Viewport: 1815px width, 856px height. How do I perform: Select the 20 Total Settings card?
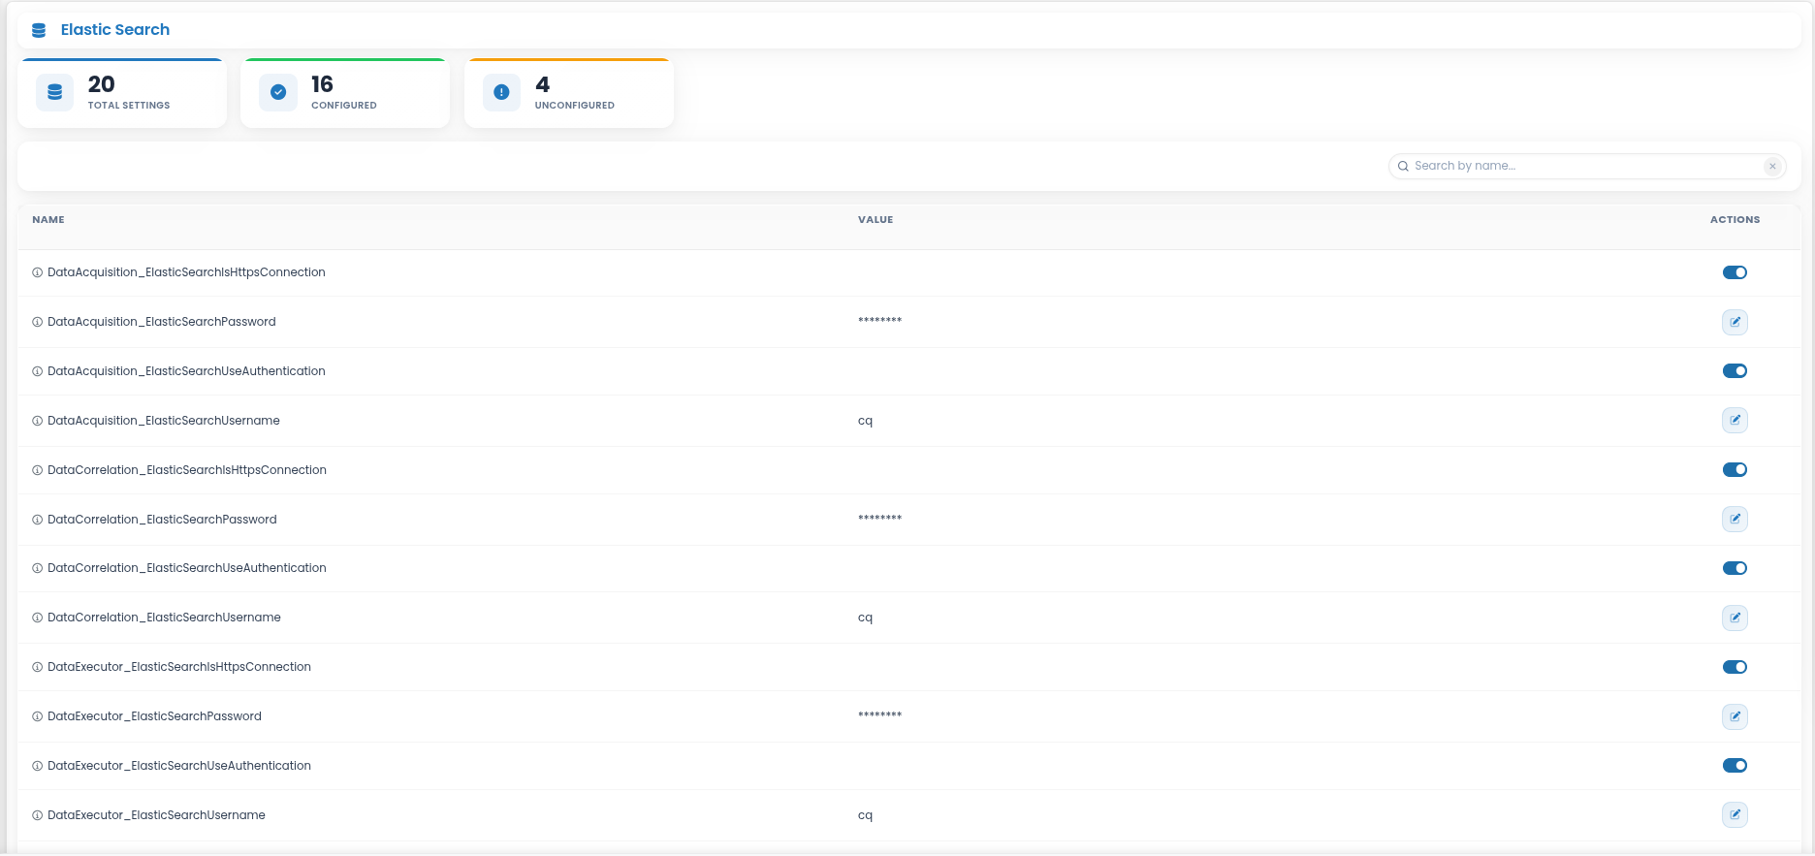pos(122,93)
